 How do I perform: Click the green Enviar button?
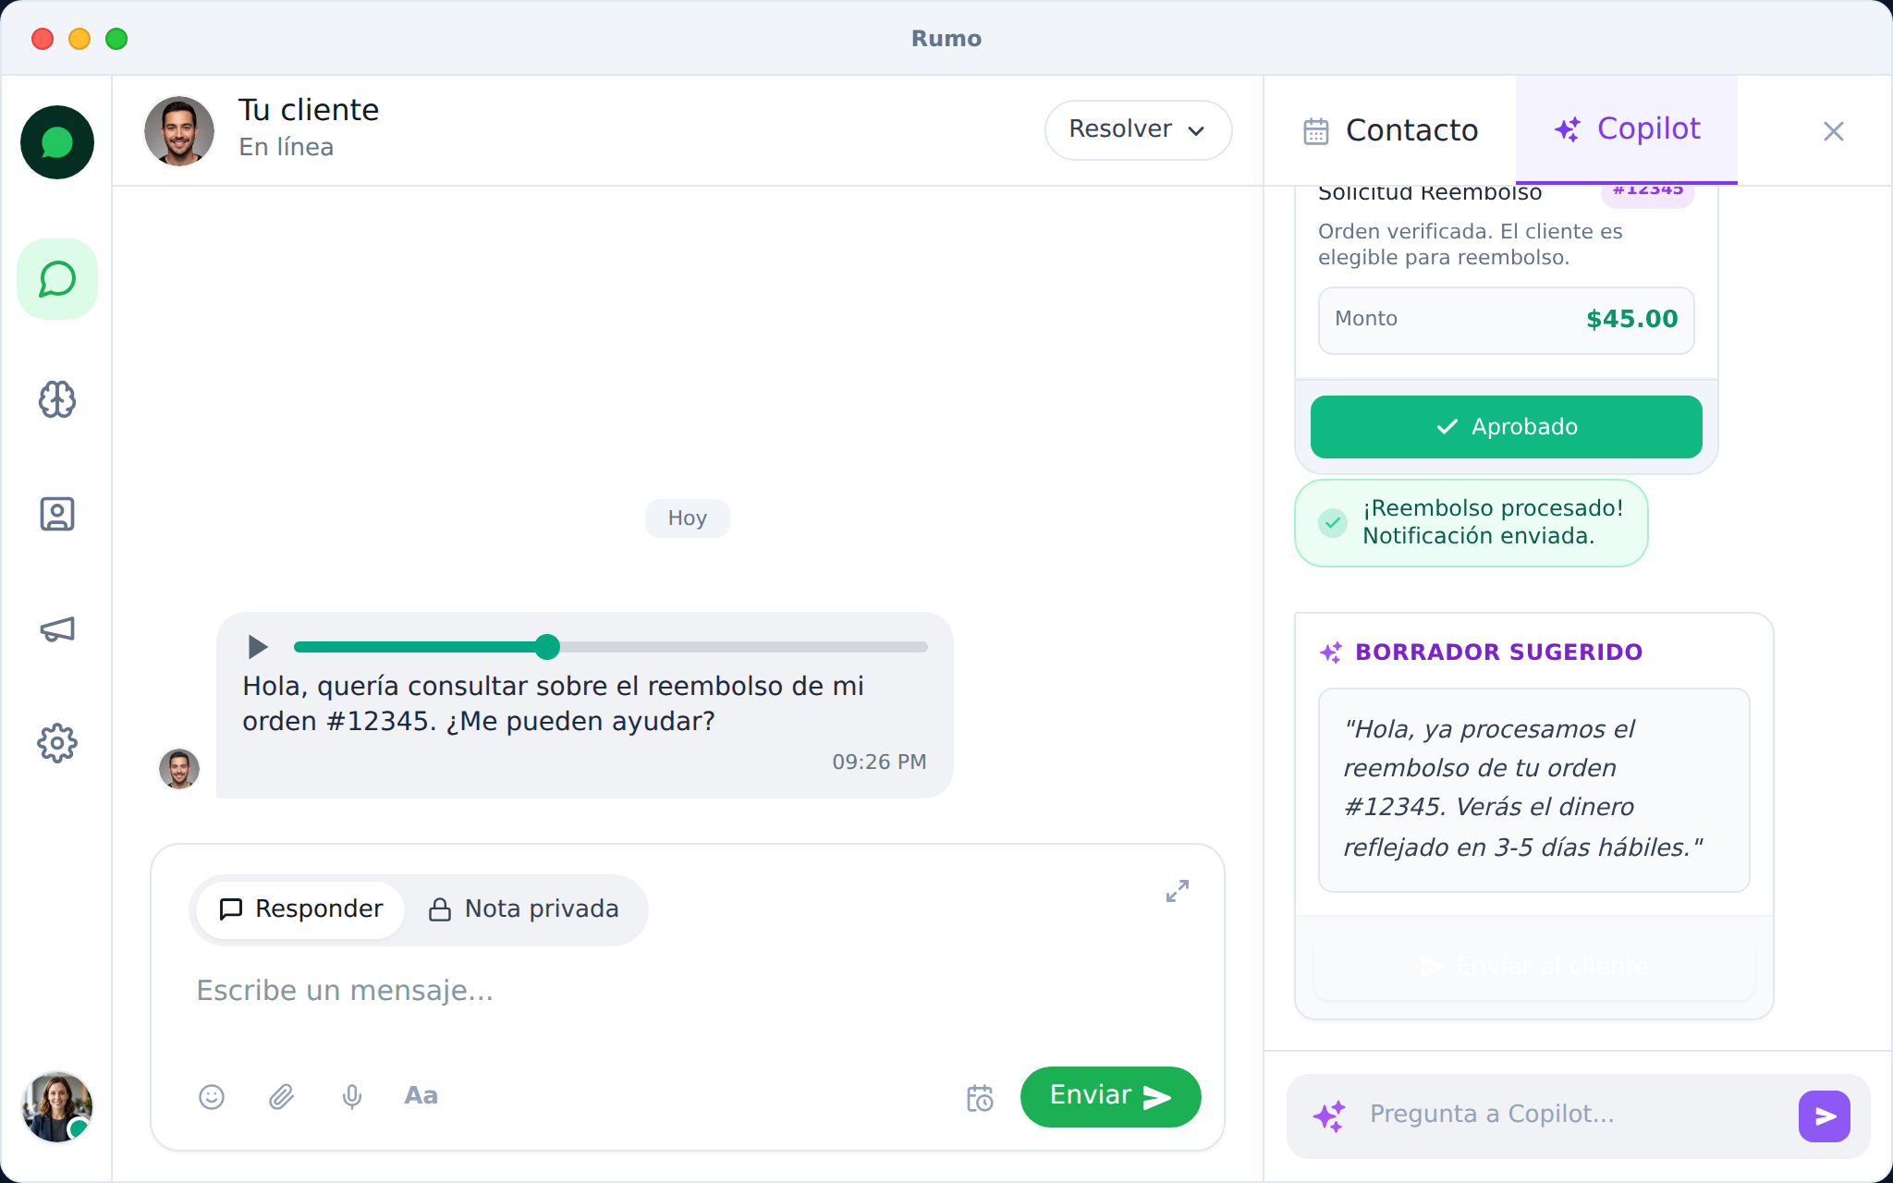click(1111, 1097)
